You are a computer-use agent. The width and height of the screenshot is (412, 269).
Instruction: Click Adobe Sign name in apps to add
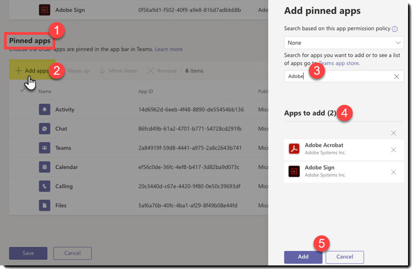320,167
